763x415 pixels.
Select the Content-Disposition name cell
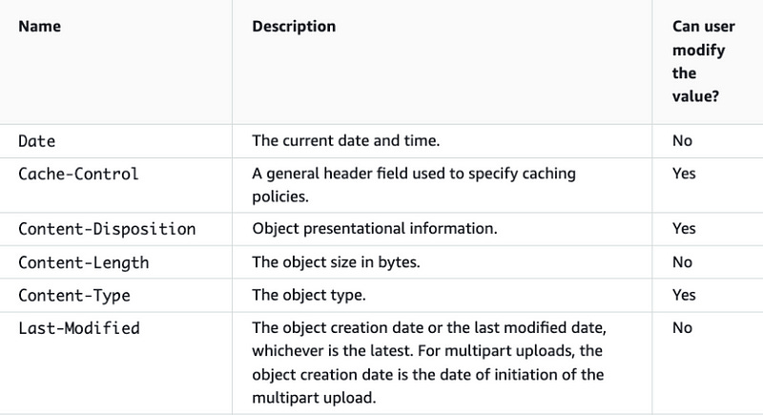tap(107, 229)
